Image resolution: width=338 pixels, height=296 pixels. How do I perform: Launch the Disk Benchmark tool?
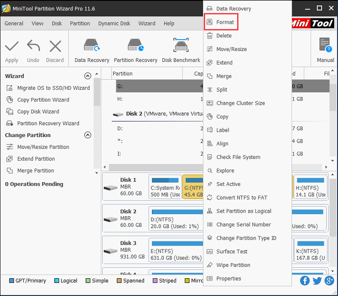tap(181, 46)
